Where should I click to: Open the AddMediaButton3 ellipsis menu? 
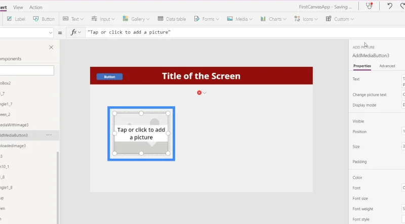tap(49, 135)
